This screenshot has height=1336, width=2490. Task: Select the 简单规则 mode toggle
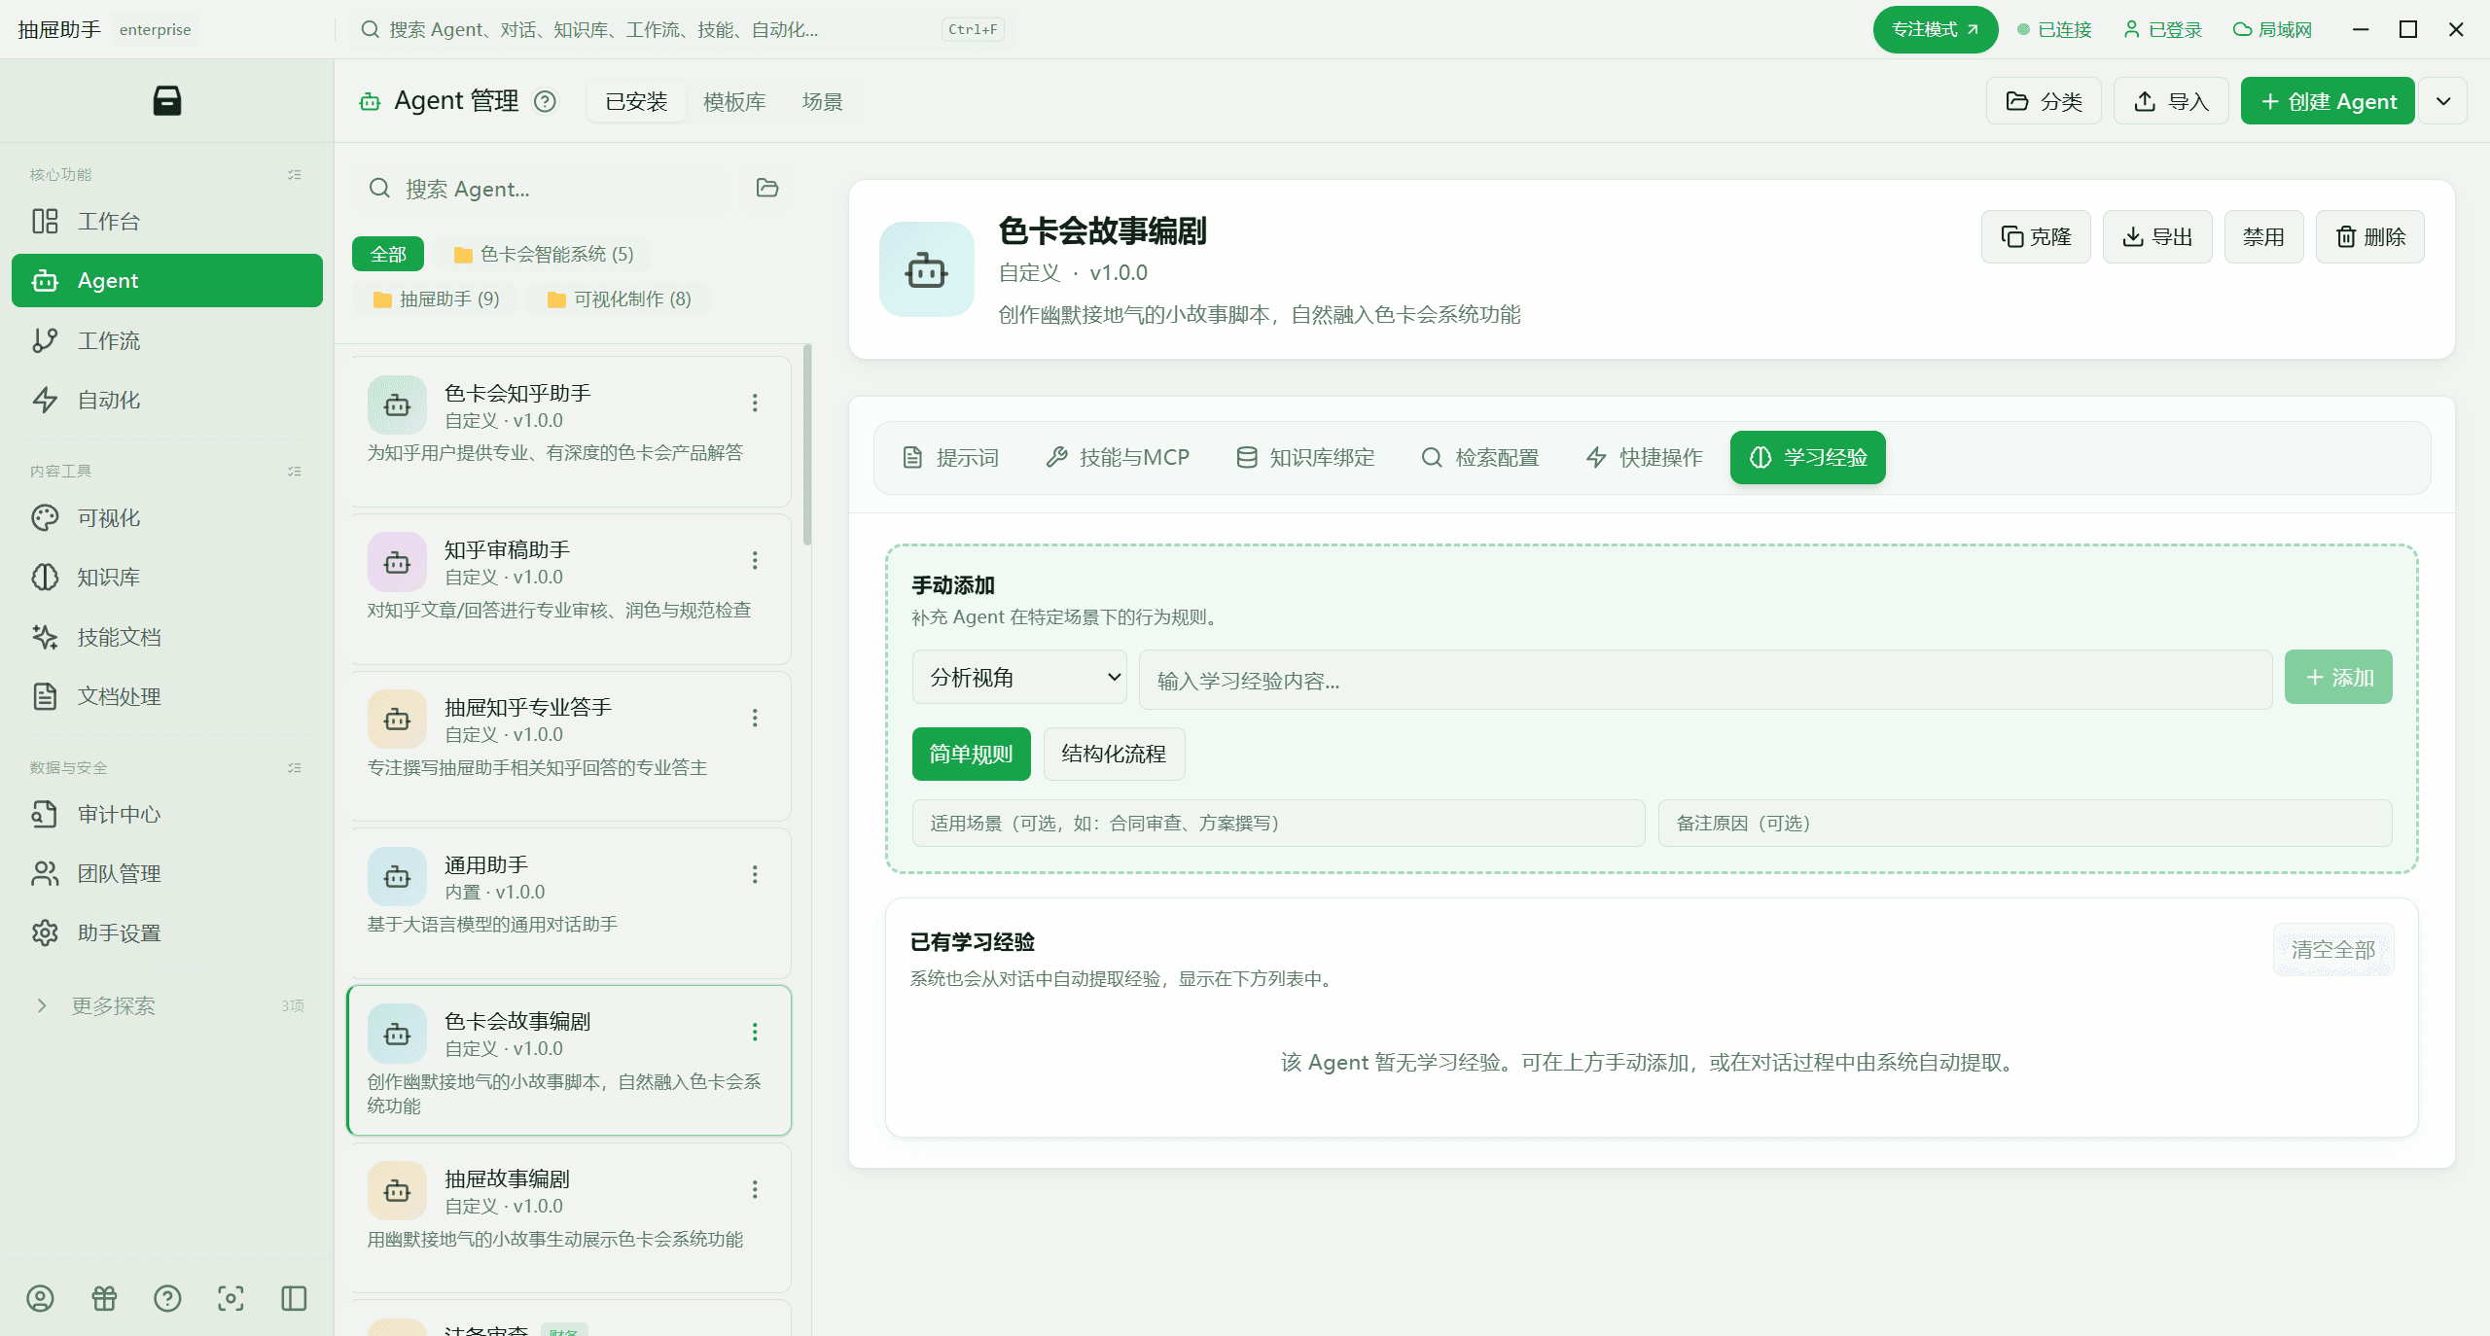pyautogui.click(x=971, y=754)
